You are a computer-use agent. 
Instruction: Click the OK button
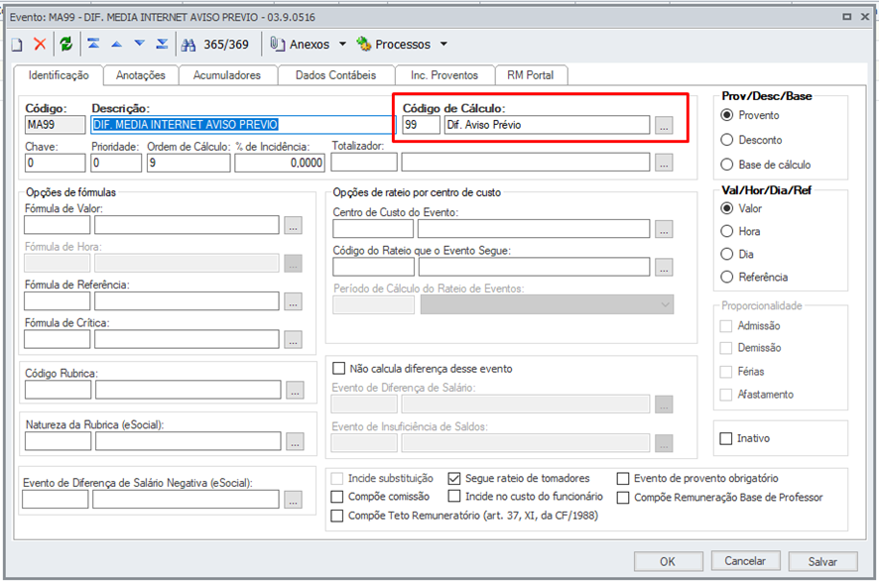click(x=668, y=561)
